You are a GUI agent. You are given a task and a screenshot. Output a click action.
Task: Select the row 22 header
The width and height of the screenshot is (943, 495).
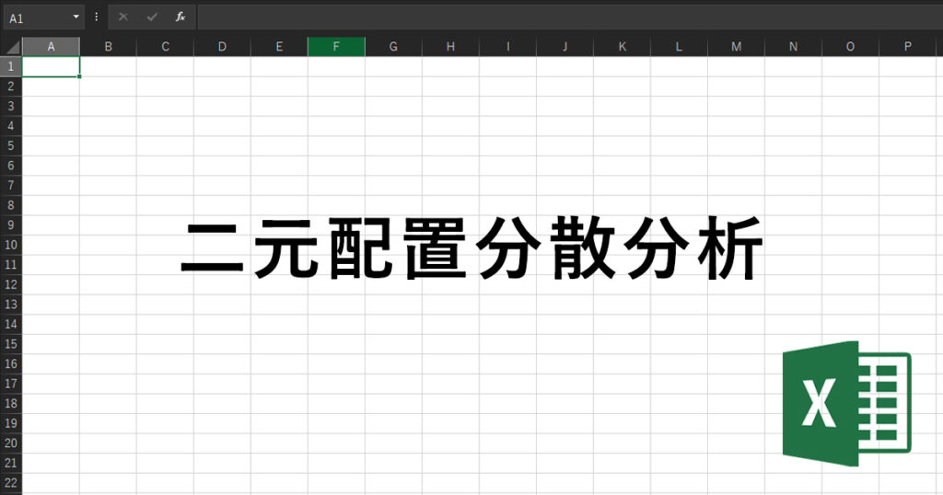11,483
